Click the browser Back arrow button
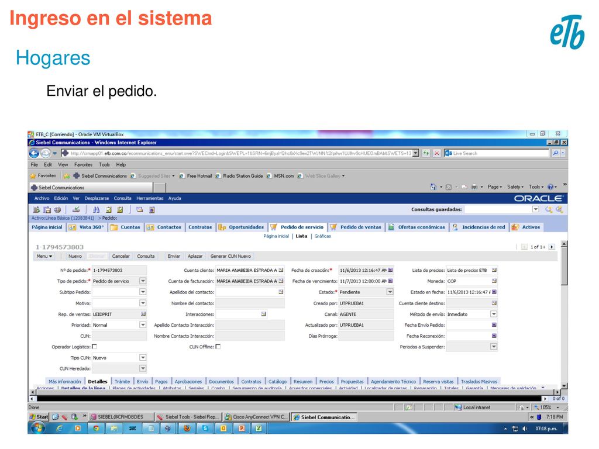Screen dimensions: 599x449 click(x=34, y=154)
